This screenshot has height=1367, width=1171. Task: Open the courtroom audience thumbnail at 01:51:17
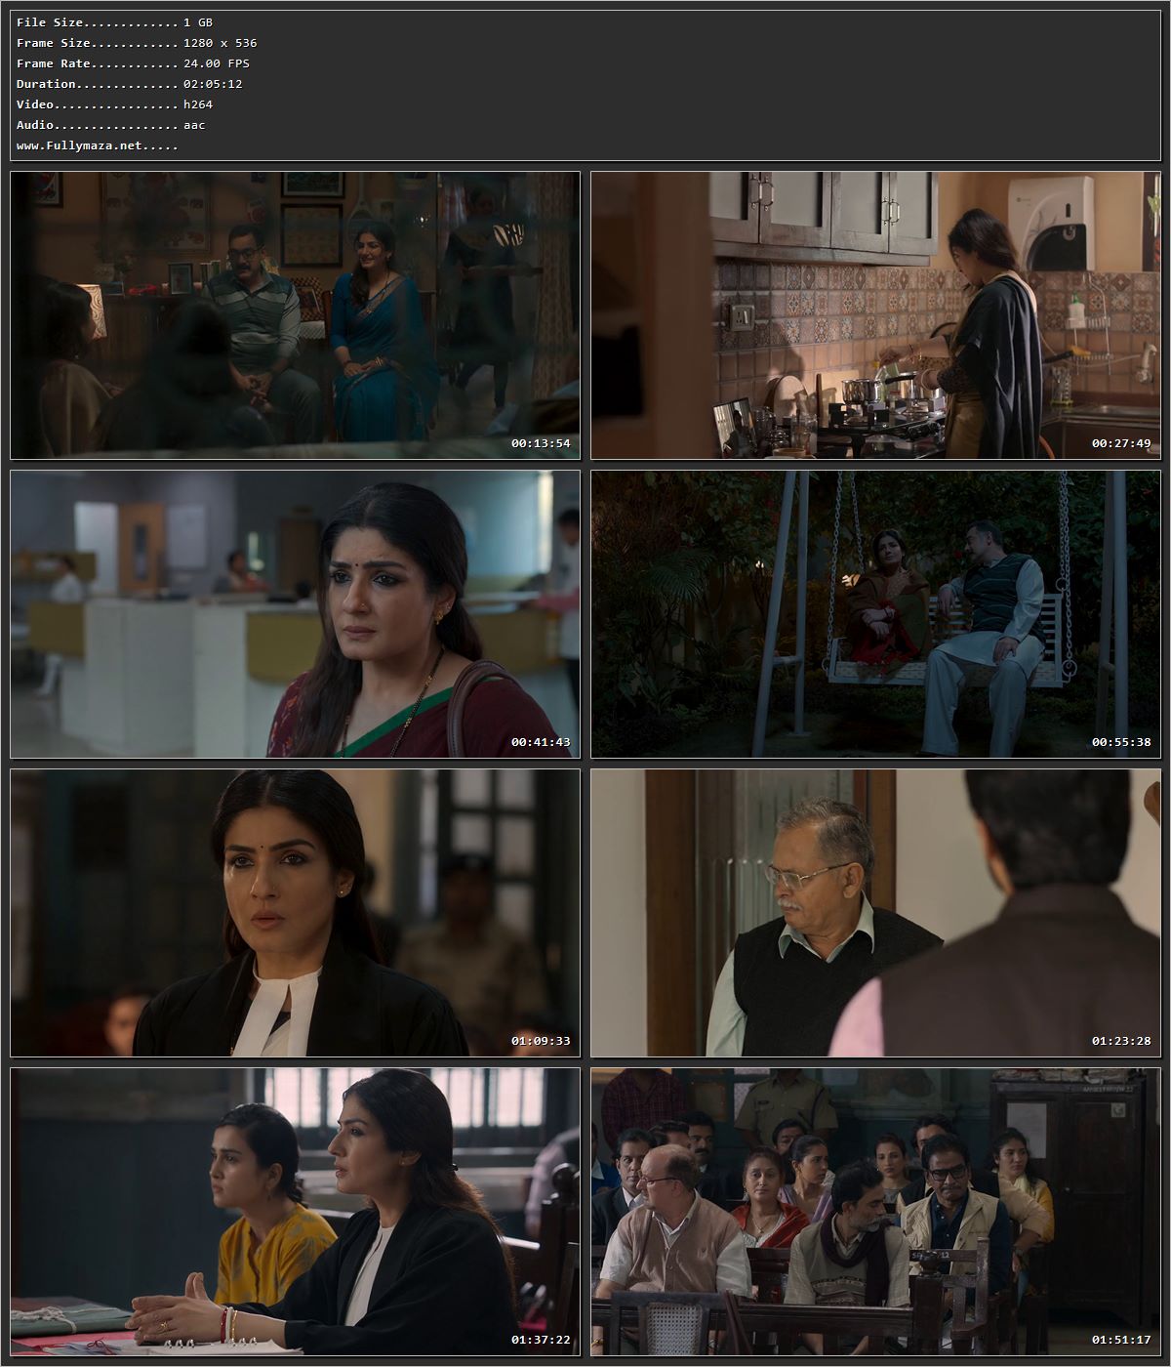tap(876, 1212)
